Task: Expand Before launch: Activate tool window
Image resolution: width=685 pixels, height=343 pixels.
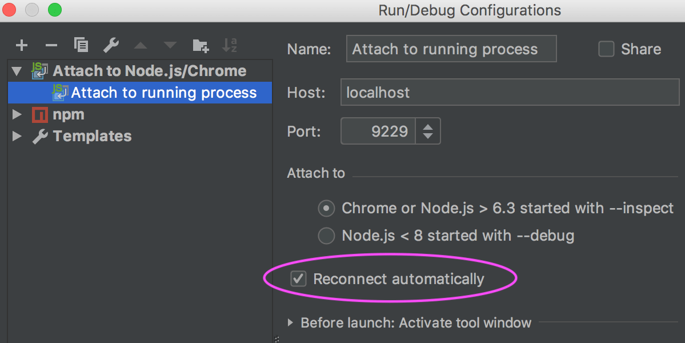Action: click(290, 322)
